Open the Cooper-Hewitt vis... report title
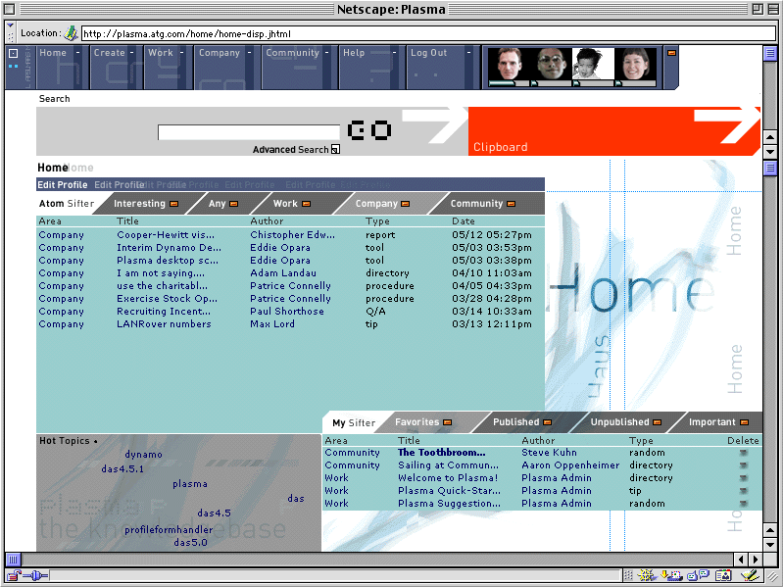The image size is (783, 587). click(166, 234)
